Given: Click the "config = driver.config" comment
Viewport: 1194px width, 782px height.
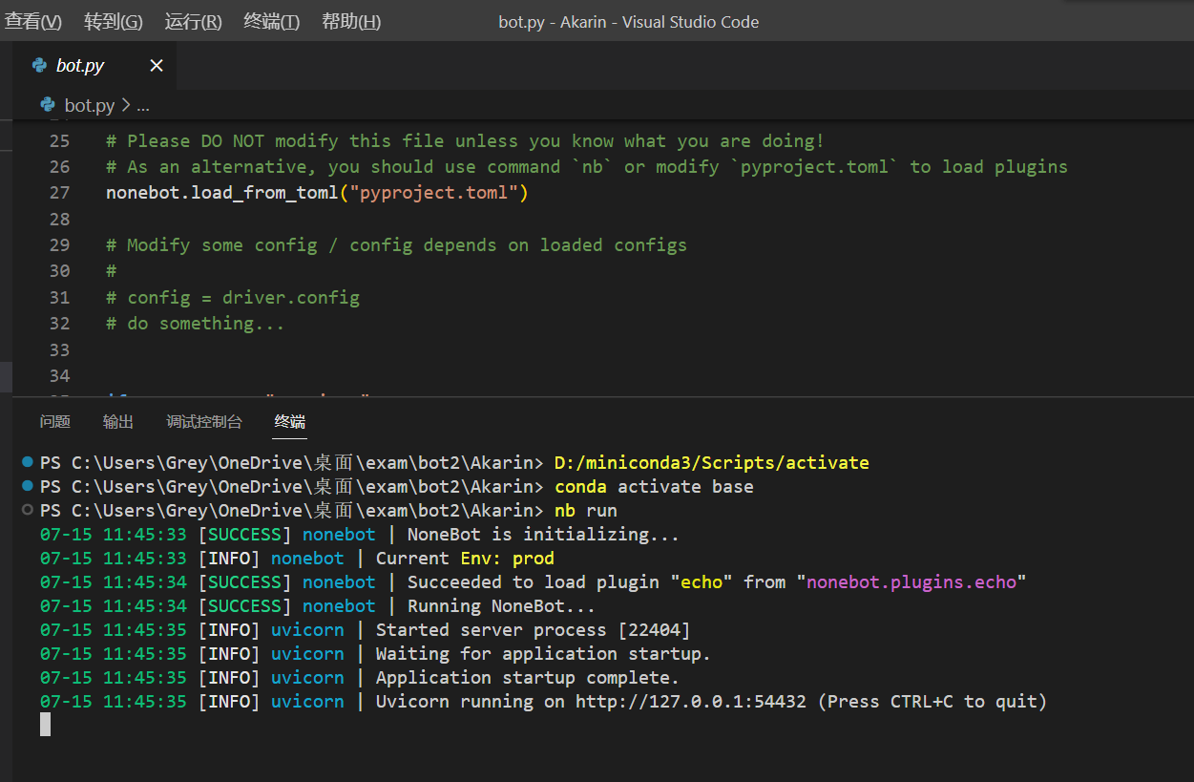Looking at the screenshot, I should (233, 297).
